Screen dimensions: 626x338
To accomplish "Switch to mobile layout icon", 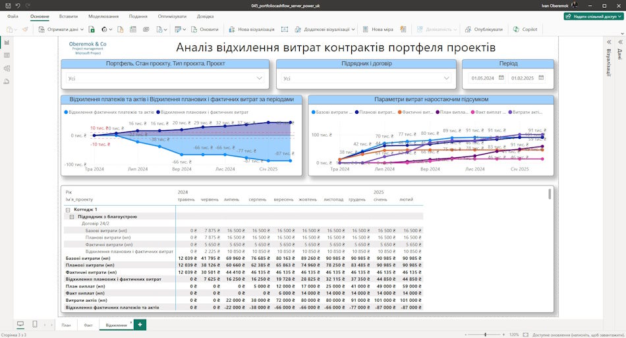I will 35,324.
